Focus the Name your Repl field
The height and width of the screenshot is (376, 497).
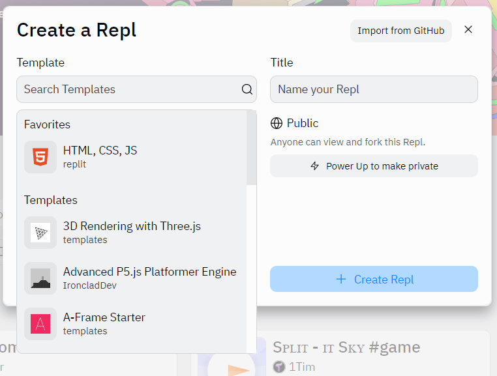[374, 89]
